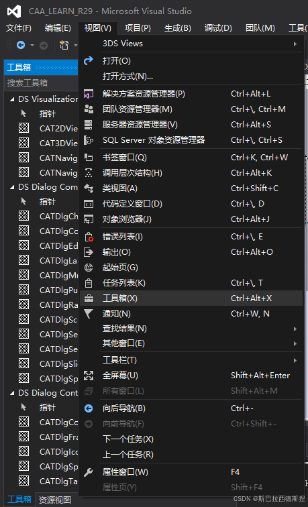Click the Toolbox (工具箱) panel title bar
308x507 pixels.
pyautogui.click(x=41, y=67)
